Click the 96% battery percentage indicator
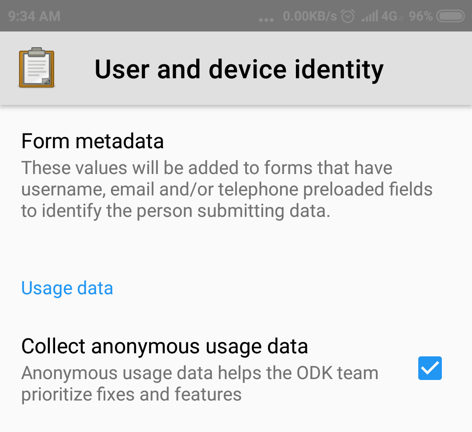 (x=420, y=16)
